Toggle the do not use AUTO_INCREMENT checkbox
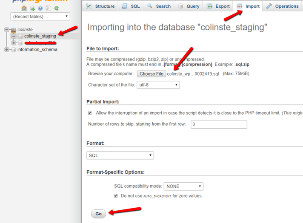 coord(116,196)
